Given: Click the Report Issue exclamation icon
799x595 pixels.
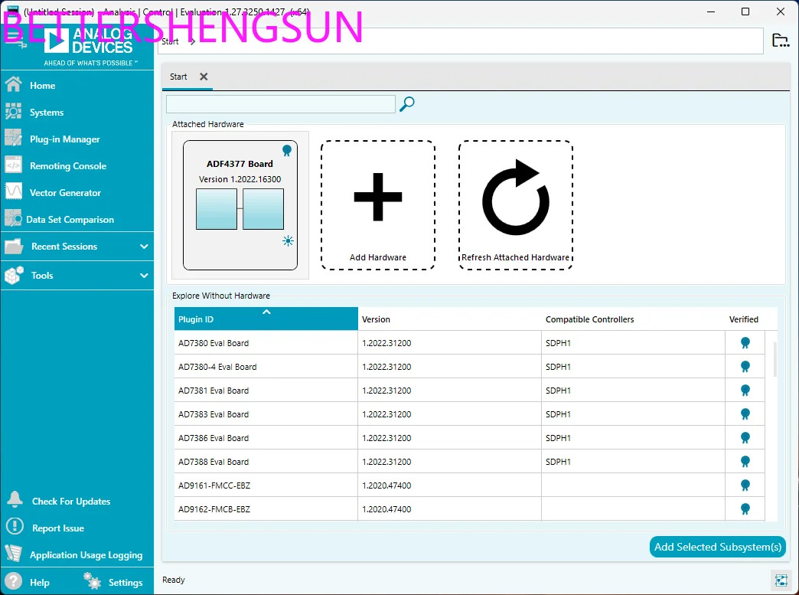Looking at the screenshot, I should point(15,526).
